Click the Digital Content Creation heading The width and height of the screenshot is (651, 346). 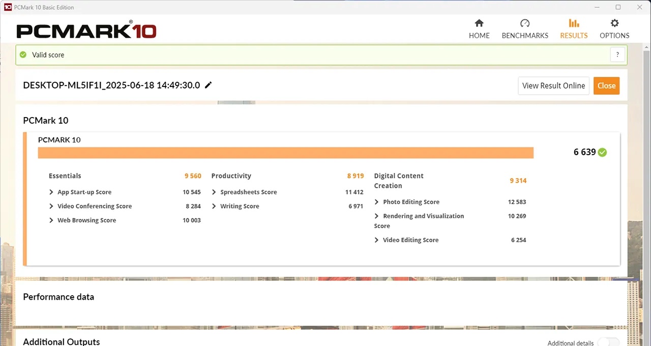pyautogui.click(x=399, y=181)
